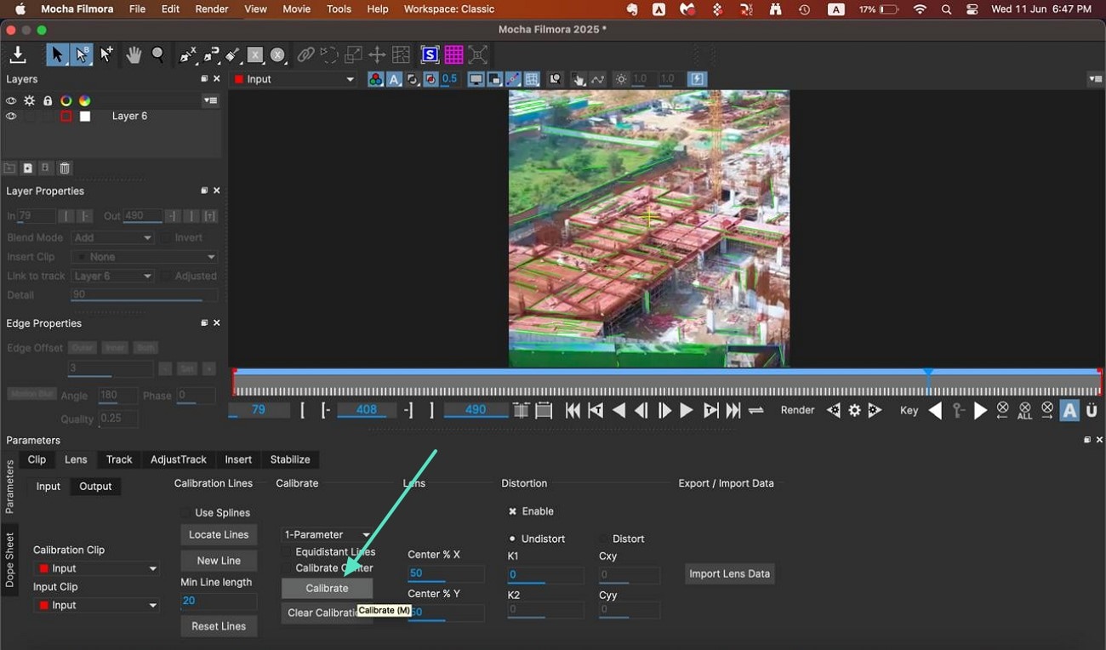The image size is (1106, 650).
Task: Open the 1-Parameter lens model dropdown
Action: 327,534
